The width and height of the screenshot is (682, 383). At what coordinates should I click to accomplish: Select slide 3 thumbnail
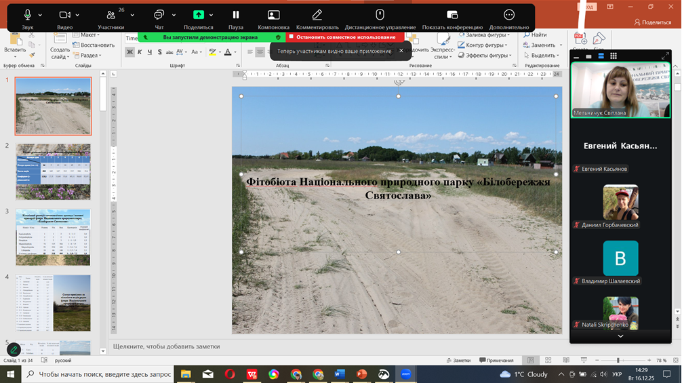tap(53, 237)
